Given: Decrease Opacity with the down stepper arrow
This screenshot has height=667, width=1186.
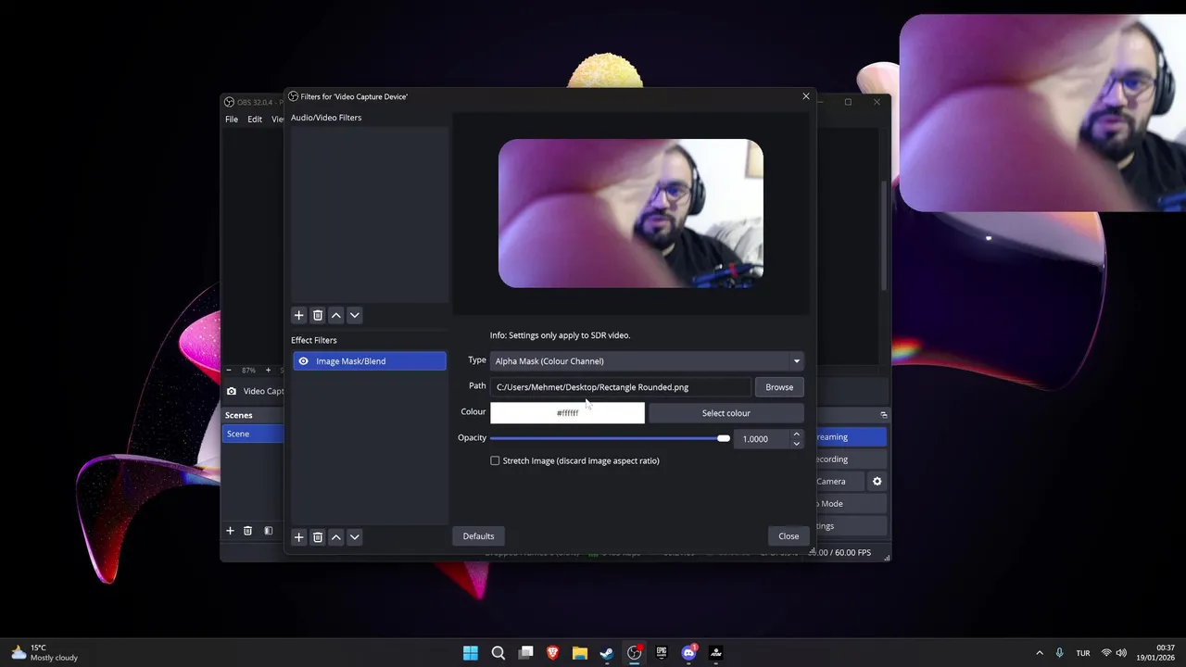Looking at the screenshot, I should click(796, 444).
